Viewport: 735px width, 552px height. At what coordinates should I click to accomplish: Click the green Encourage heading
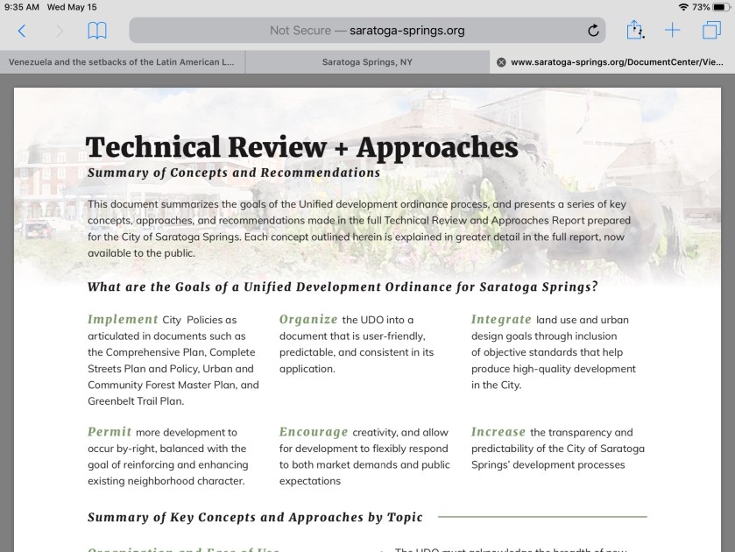click(x=314, y=432)
